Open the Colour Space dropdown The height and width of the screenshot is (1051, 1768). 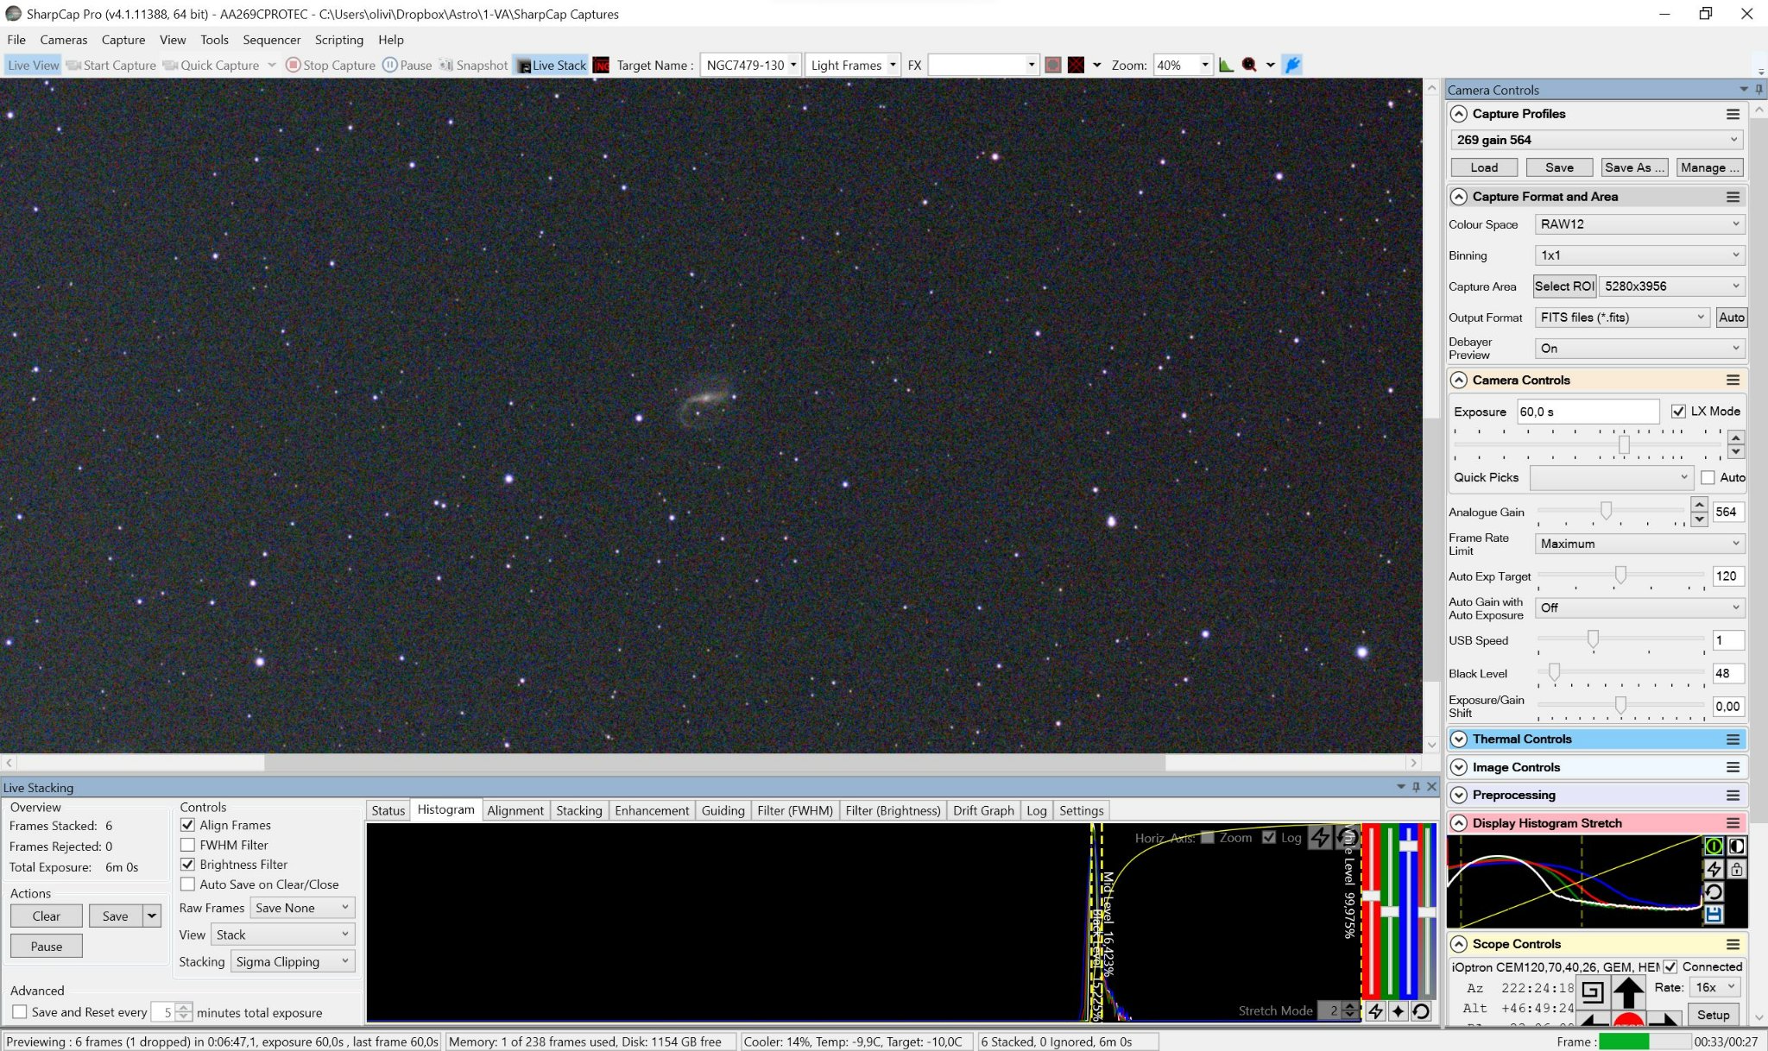(x=1639, y=224)
